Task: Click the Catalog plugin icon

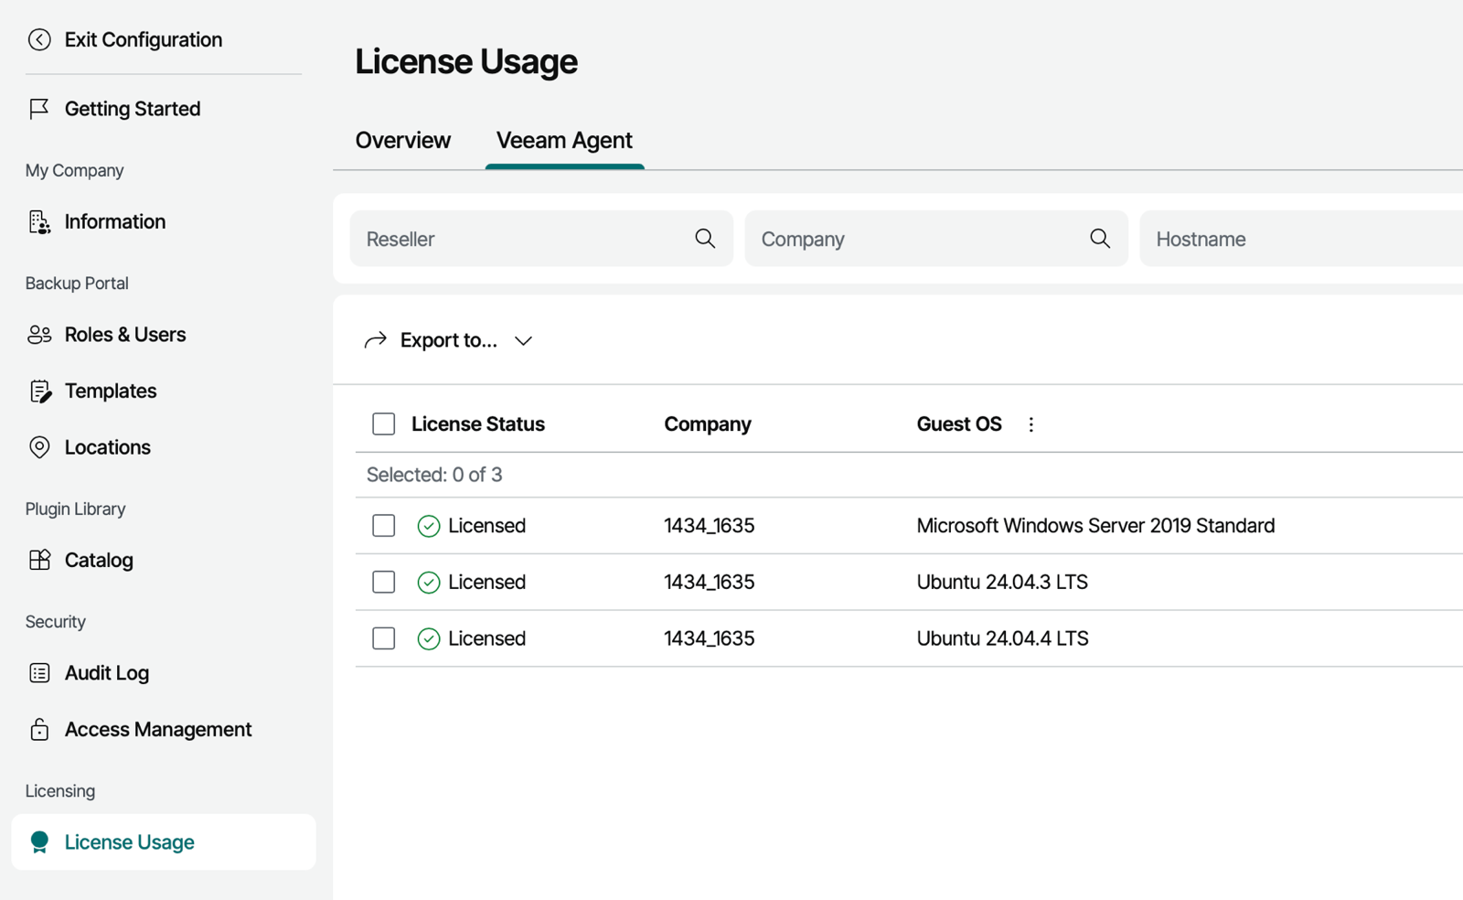Action: point(39,560)
